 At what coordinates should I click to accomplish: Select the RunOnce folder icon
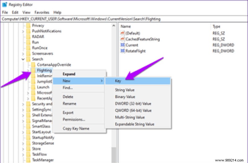pos(28,48)
